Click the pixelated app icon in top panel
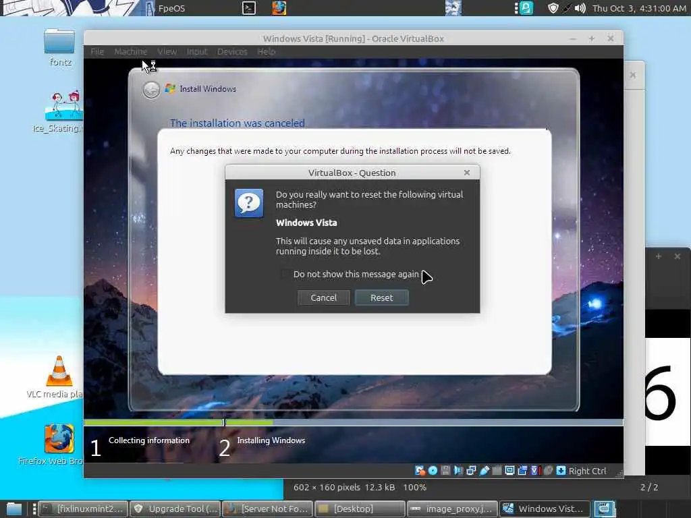Screen dimensions: 691x518 pos(453,8)
